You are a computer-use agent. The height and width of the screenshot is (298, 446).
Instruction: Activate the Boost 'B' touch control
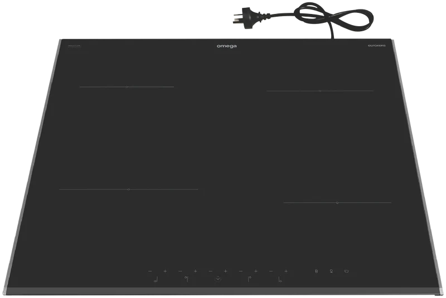tap(316, 271)
